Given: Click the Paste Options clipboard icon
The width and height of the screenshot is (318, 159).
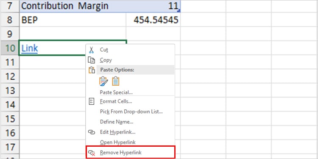Looking at the screenshot, I should 92,70.
